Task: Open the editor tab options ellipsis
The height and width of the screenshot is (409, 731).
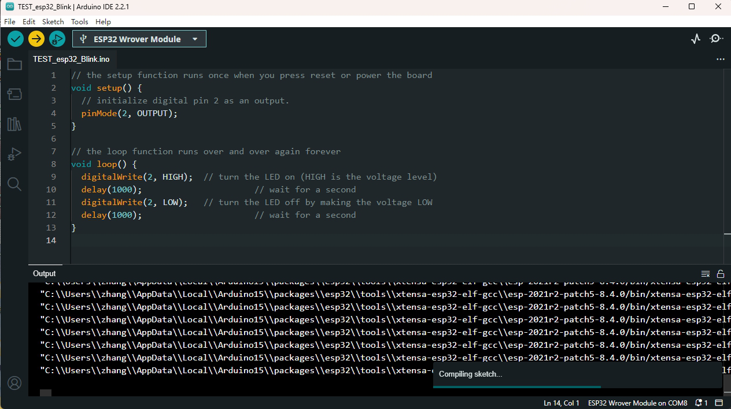Action: pyautogui.click(x=721, y=59)
